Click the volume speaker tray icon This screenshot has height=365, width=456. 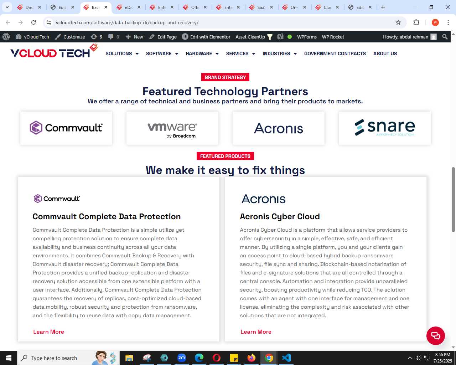click(418, 358)
